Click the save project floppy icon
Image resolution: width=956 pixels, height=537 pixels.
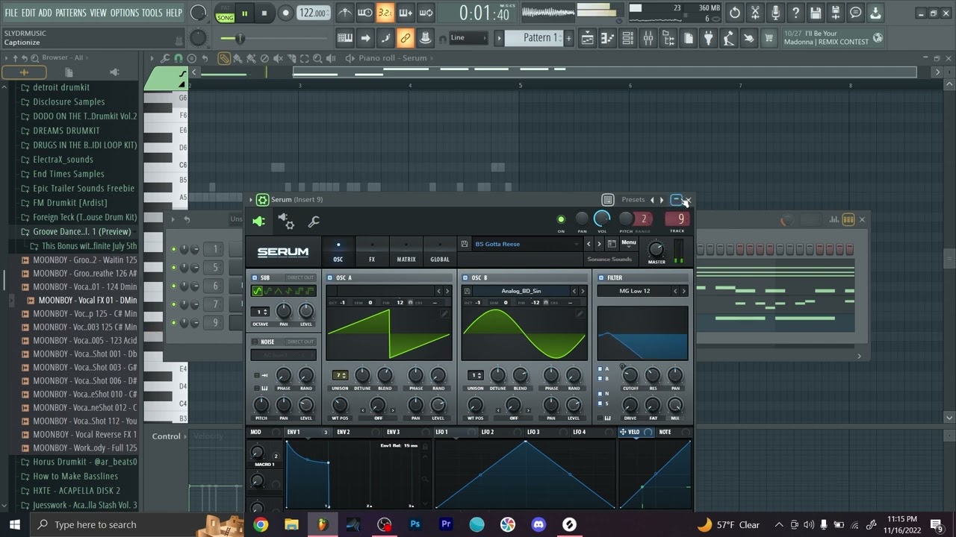click(x=816, y=13)
